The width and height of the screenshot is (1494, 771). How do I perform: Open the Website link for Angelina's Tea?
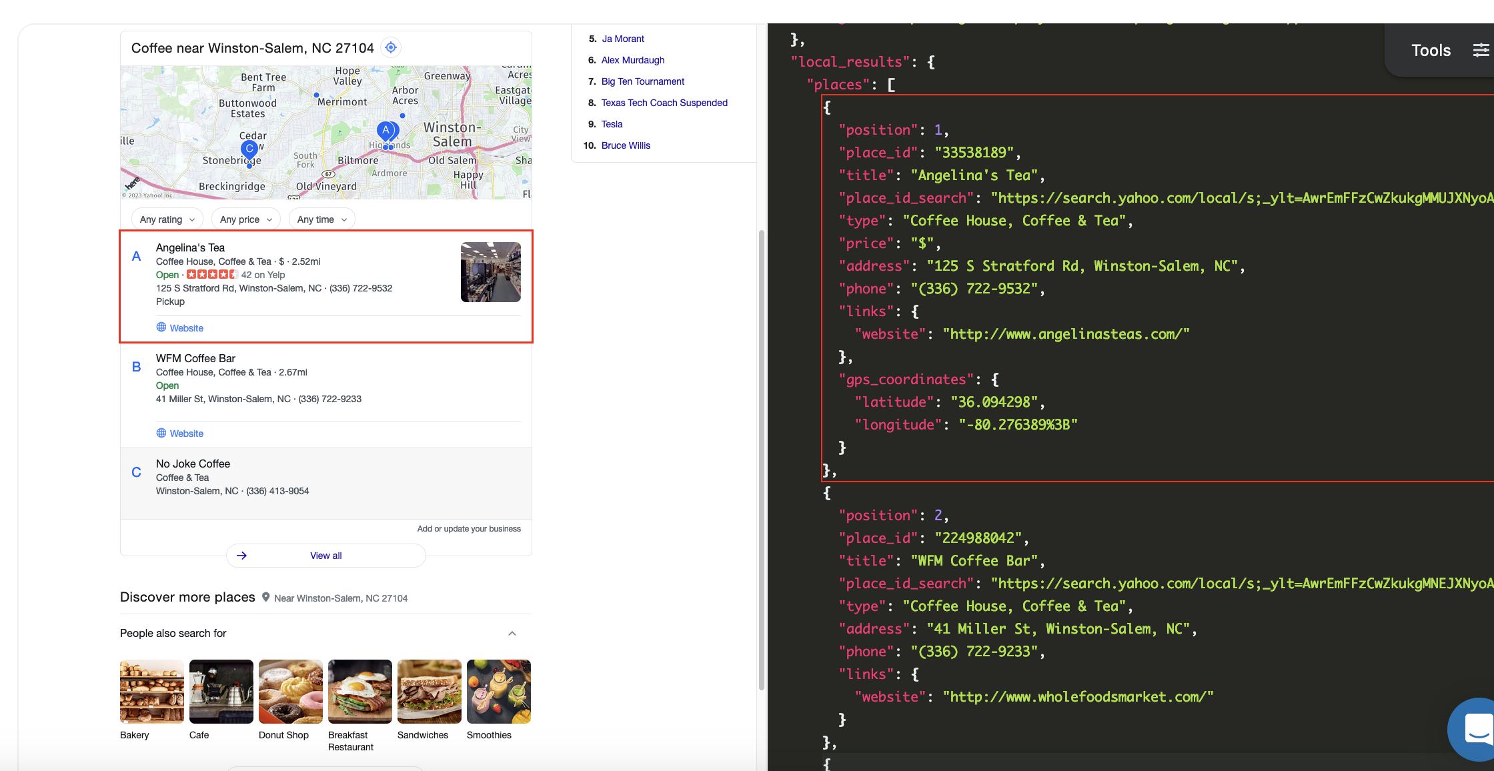pyautogui.click(x=188, y=327)
